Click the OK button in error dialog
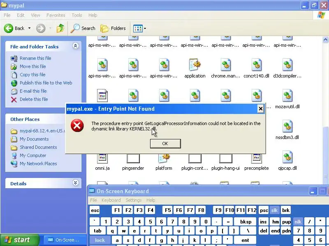 pos(165,143)
